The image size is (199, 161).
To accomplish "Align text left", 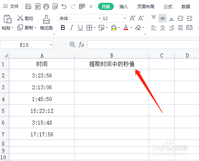I will [154, 27].
